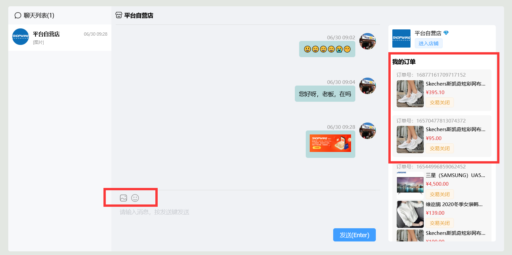Click 交易关闭 tag under ¥95.00 order
Viewport: 512px width, 255px height.
(x=440, y=148)
